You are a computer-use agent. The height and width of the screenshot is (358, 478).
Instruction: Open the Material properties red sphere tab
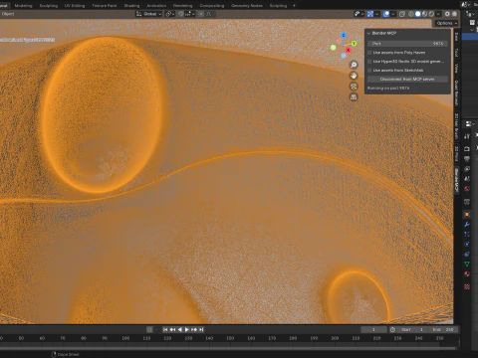[467, 274]
